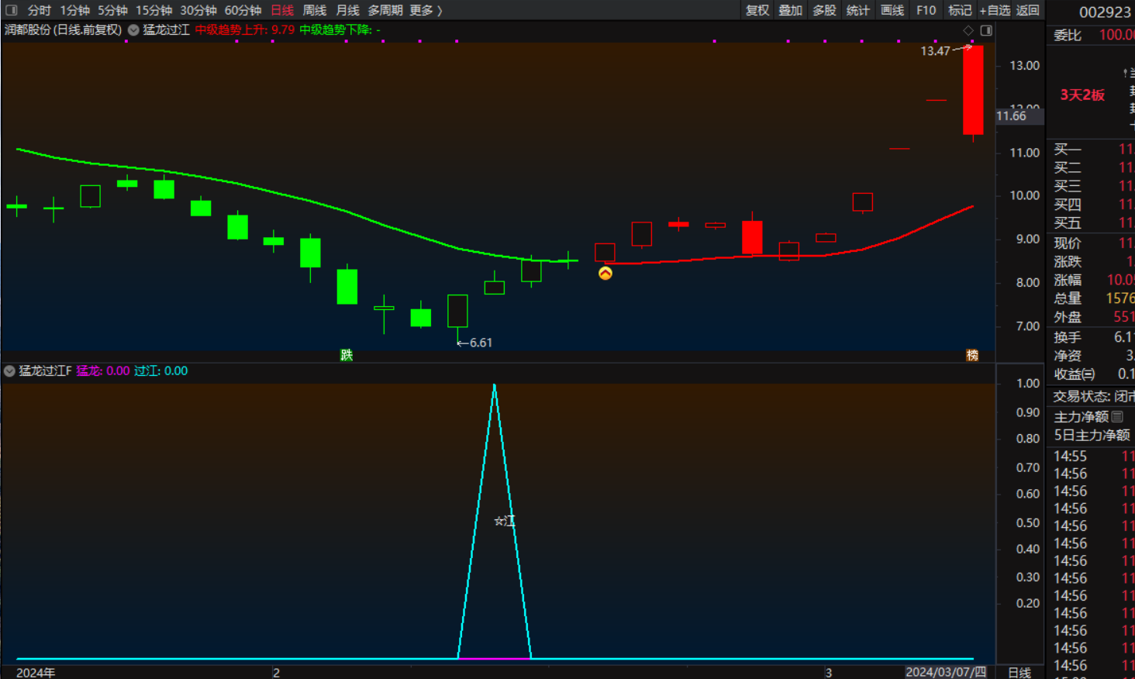Click the orange up-arrow signal marker
Screen dimensions: 1135x679
pos(605,274)
